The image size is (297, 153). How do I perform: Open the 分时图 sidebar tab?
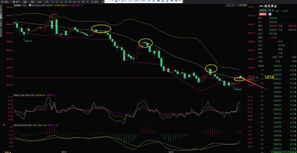tap(1, 8)
